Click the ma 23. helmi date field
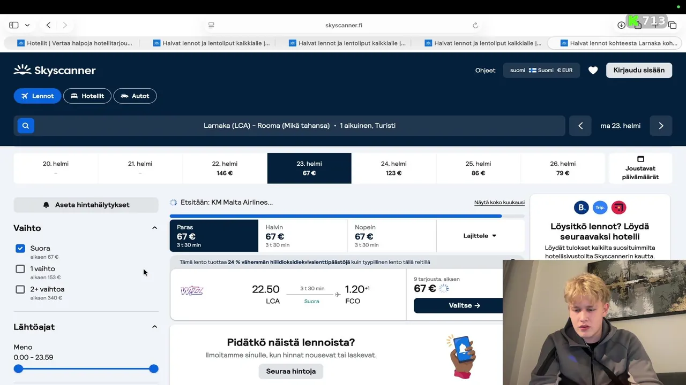 pyautogui.click(x=621, y=126)
